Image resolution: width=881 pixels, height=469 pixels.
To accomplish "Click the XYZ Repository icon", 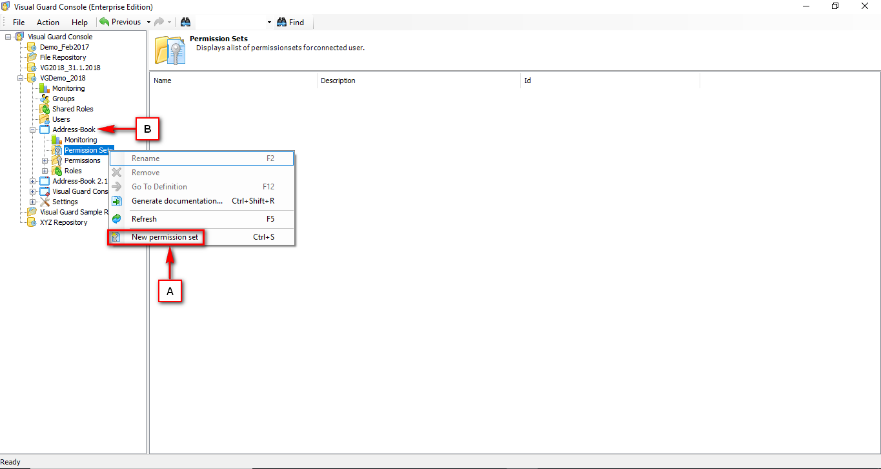I will [x=32, y=222].
